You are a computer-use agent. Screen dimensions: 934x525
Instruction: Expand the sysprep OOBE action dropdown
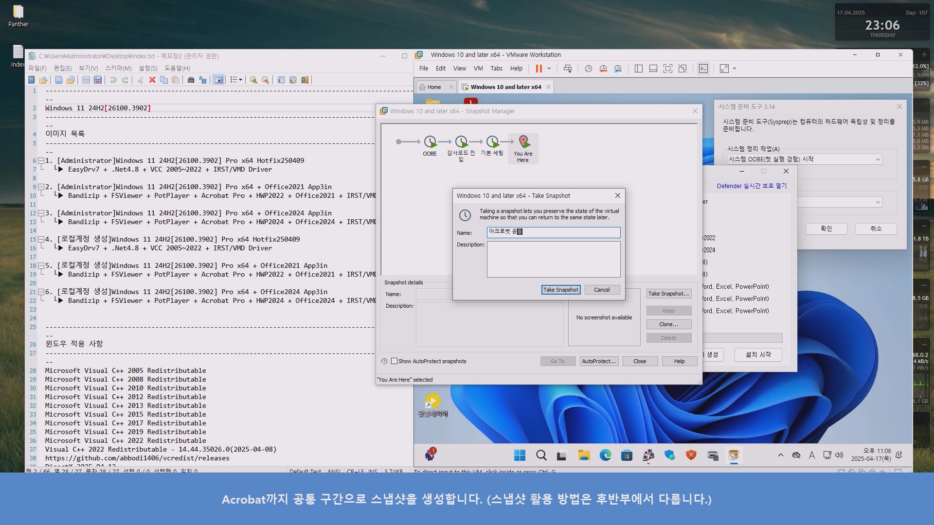tap(878, 159)
